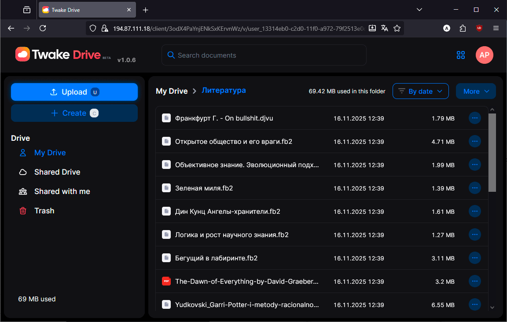This screenshot has width=507, height=322.
Task: Open options for Зеленая миля.fb2
Action: tap(474, 188)
